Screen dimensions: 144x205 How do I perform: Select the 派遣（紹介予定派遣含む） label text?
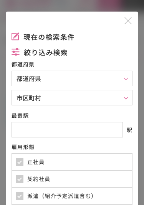[60, 196]
